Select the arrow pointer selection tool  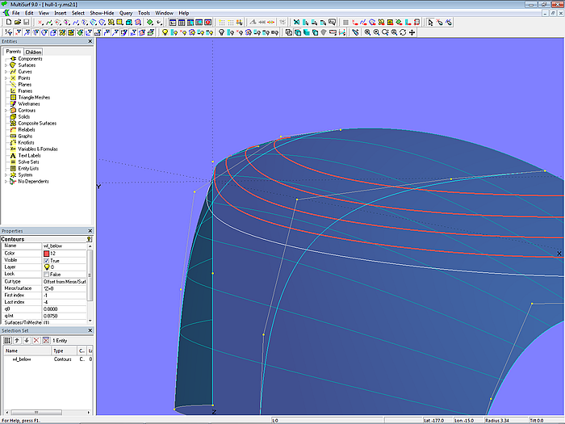(429, 23)
